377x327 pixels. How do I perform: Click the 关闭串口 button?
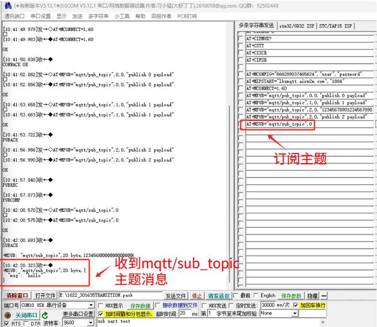pyautogui.click(x=26, y=315)
